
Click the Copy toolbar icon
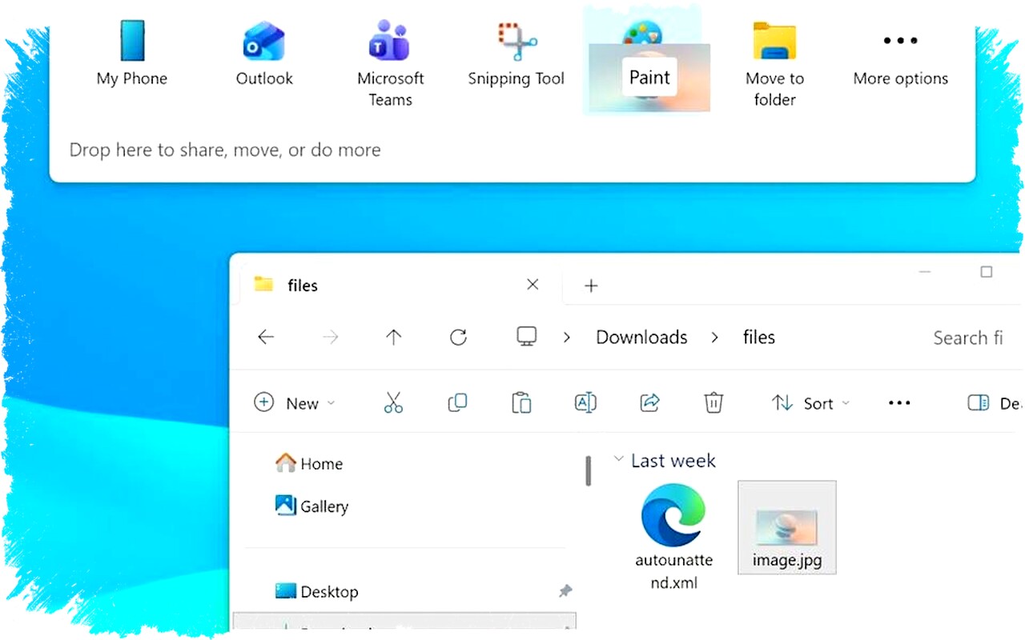[x=457, y=402]
